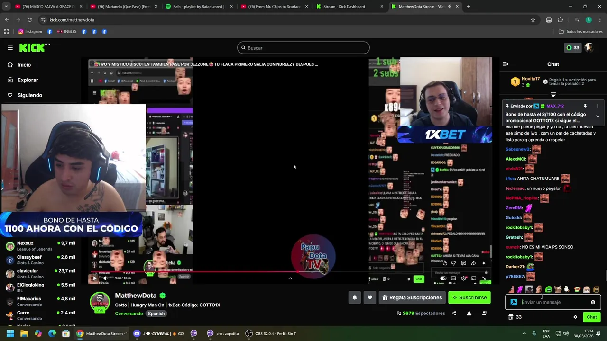Open the emoji picker in chat input

tap(593, 302)
